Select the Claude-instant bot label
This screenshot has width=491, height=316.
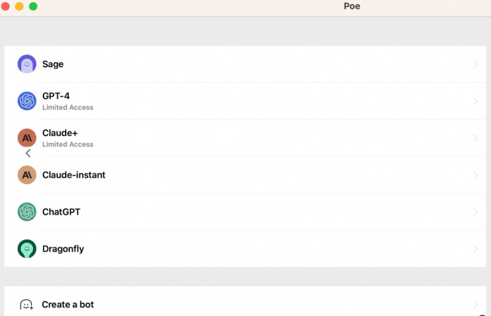pyautogui.click(x=74, y=175)
